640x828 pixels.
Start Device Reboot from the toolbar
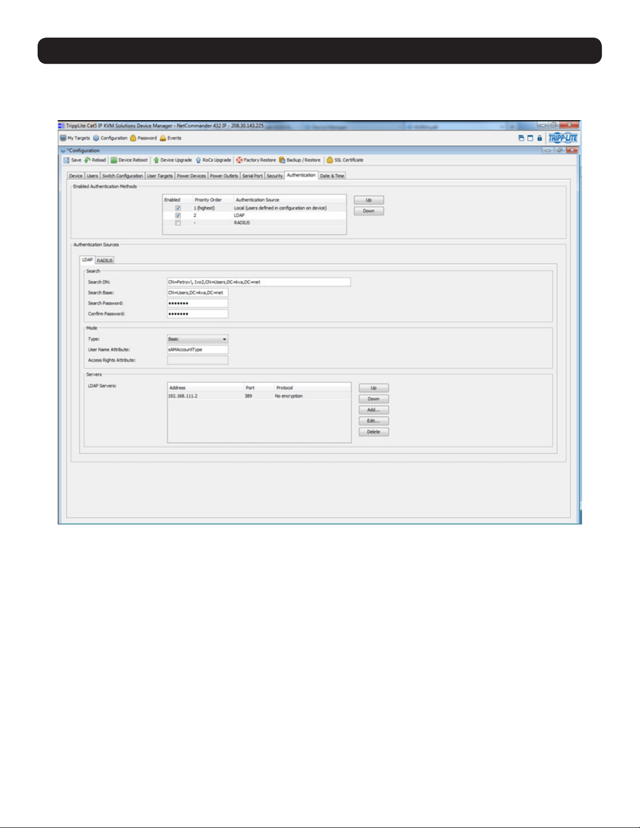point(129,160)
